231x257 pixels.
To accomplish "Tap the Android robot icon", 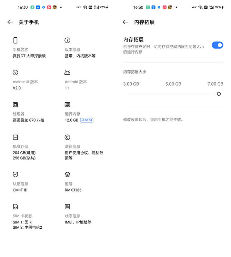I will [67, 73].
